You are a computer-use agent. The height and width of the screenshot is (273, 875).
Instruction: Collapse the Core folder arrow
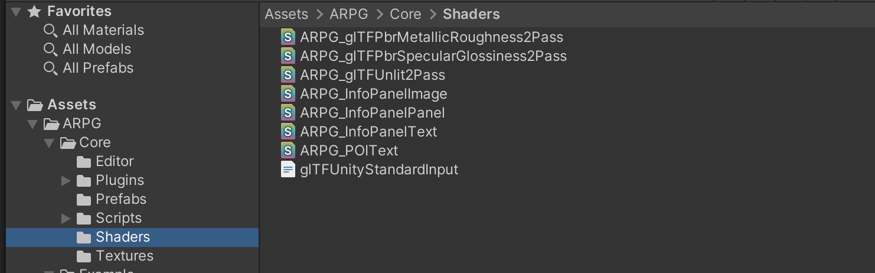49,143
